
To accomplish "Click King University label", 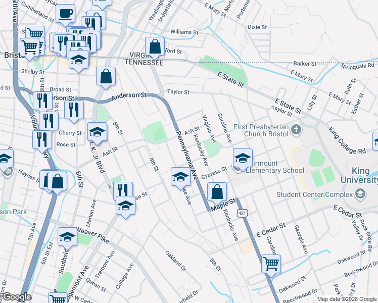I will pos(359,175).
